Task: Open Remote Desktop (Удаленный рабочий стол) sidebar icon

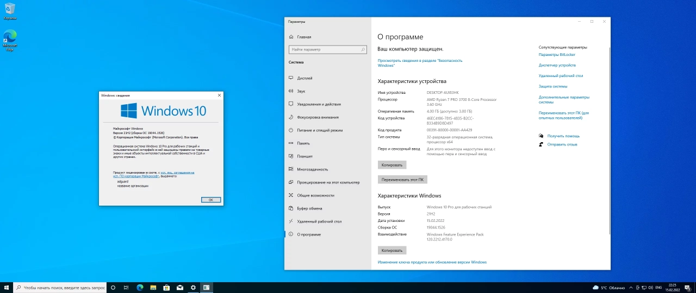Action: pyautogui.click(x=290, y=221)
